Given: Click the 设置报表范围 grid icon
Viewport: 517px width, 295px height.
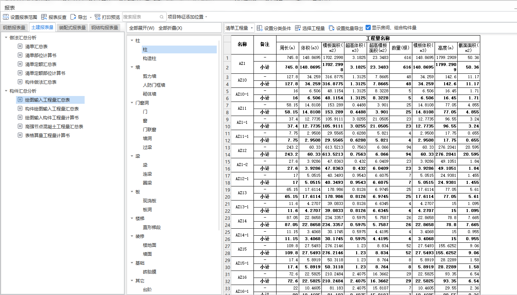Looking at the screenshot, I should 6,17.
